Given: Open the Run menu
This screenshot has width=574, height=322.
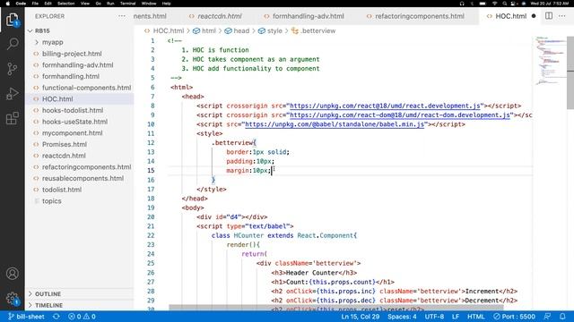Looking at the screenshot, I should click(x=110, y=4).
